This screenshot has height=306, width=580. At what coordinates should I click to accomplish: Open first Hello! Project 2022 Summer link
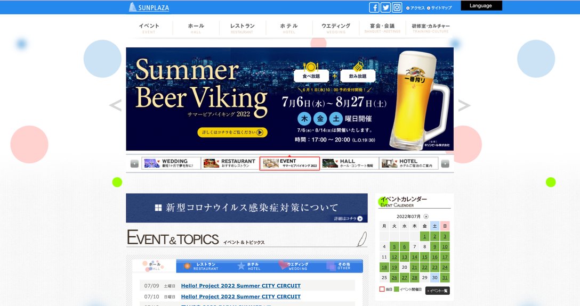point(240,286)
